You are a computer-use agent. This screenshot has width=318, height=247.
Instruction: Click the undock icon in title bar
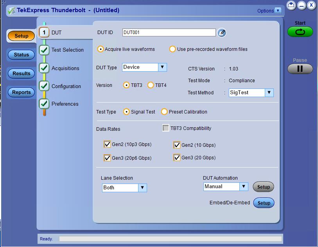tap(291, 5)
